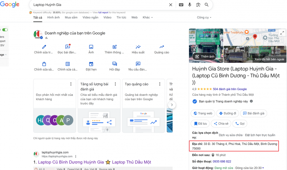Open 504 đánh giá trên Google link
287x170 pixels.
(x=230, y=89)
